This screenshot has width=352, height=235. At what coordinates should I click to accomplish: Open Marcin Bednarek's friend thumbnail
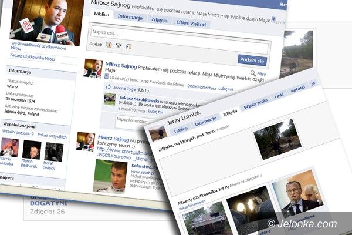click(32, 150)
